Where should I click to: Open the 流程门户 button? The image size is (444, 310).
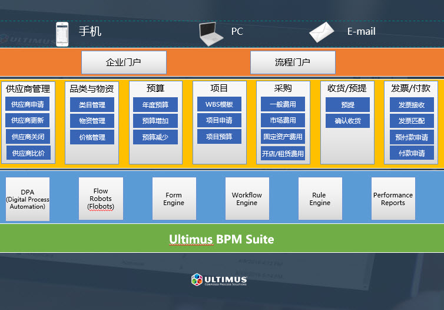click(x=293, y=62)
